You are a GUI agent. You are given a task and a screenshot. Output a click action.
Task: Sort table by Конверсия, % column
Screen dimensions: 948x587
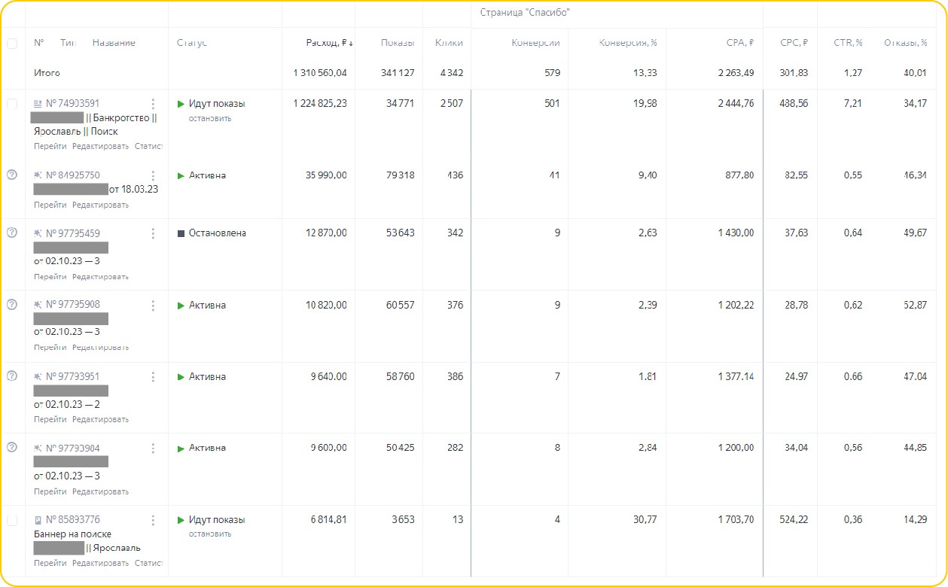pyautogui.click(x=628, y=43)
